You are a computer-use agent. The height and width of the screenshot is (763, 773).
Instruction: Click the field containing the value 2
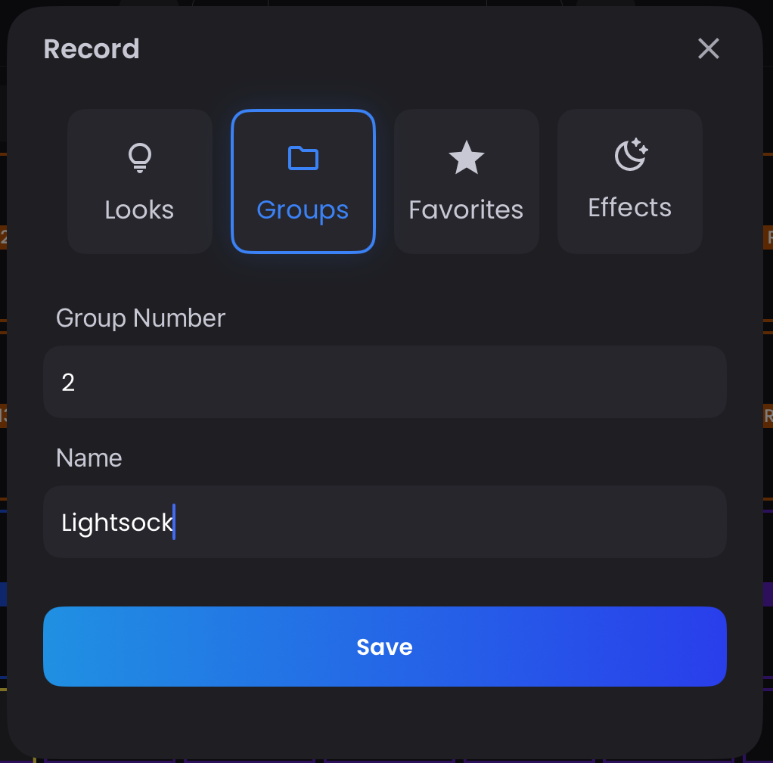click(x=385, y=382)
